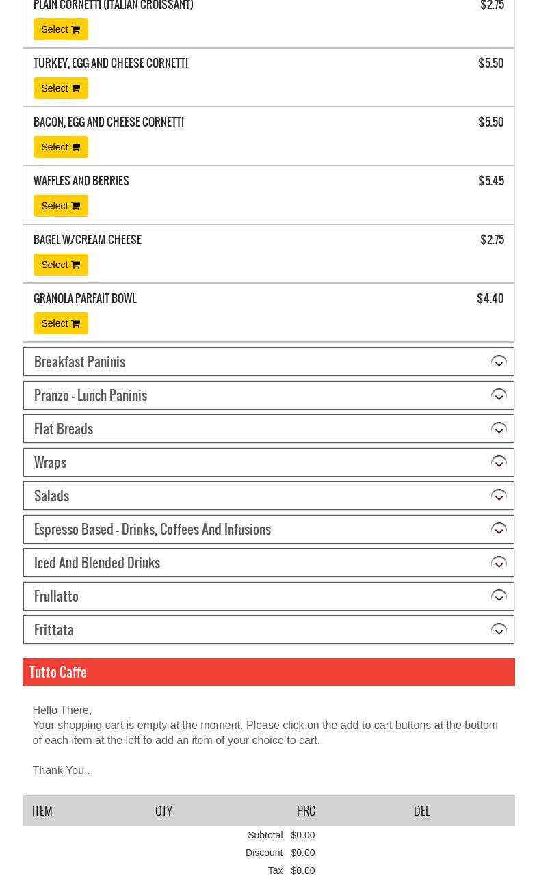
Task: Expand the Pranzo - Lunch Paninis heading
Action: pyautogui.click(x=90, y=395)
